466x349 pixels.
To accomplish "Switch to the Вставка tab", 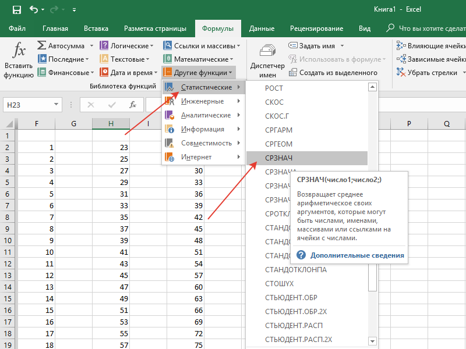I will 96,29.
